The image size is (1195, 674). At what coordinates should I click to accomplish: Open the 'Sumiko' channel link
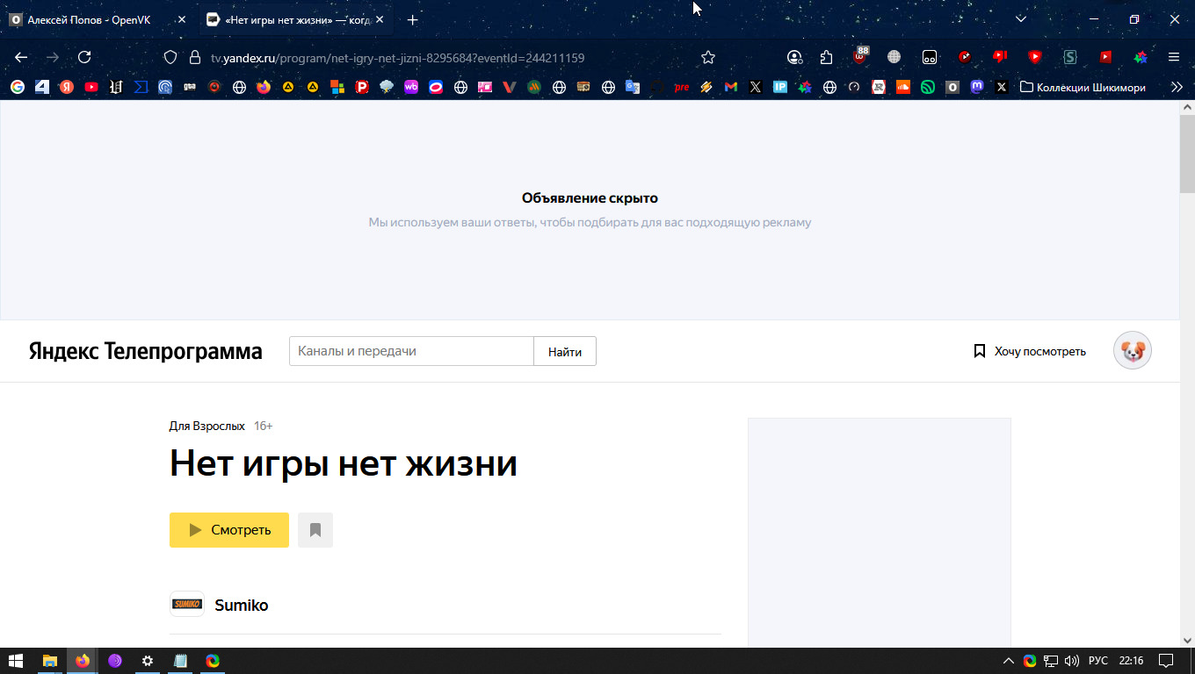[x=242, y=605]
